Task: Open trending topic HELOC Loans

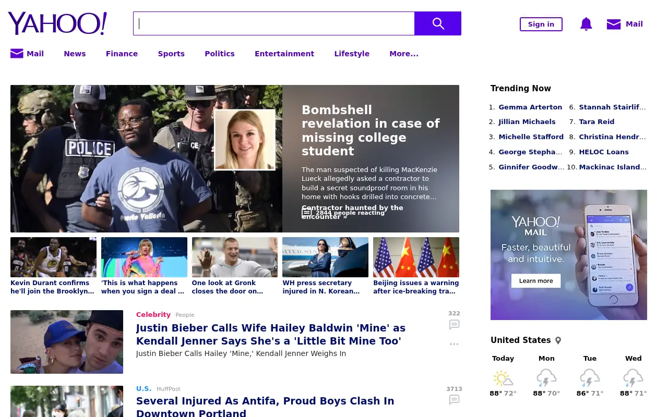Action: point(604,152)
